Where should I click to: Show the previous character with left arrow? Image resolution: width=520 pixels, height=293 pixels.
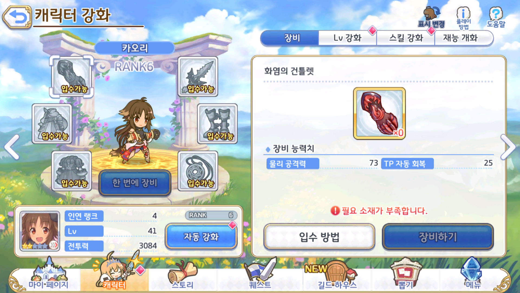click(12, 147)
